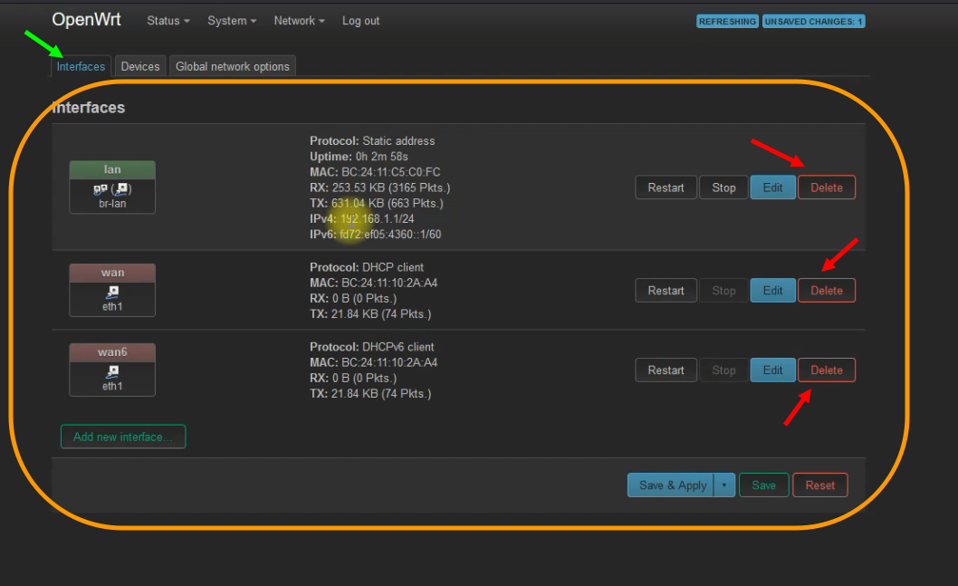Open the Network dropdown menu
The width and height of the screenshot is (958, 586).
click(299, 21)
